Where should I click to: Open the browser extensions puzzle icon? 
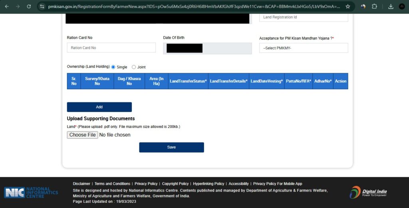(374, 6)
